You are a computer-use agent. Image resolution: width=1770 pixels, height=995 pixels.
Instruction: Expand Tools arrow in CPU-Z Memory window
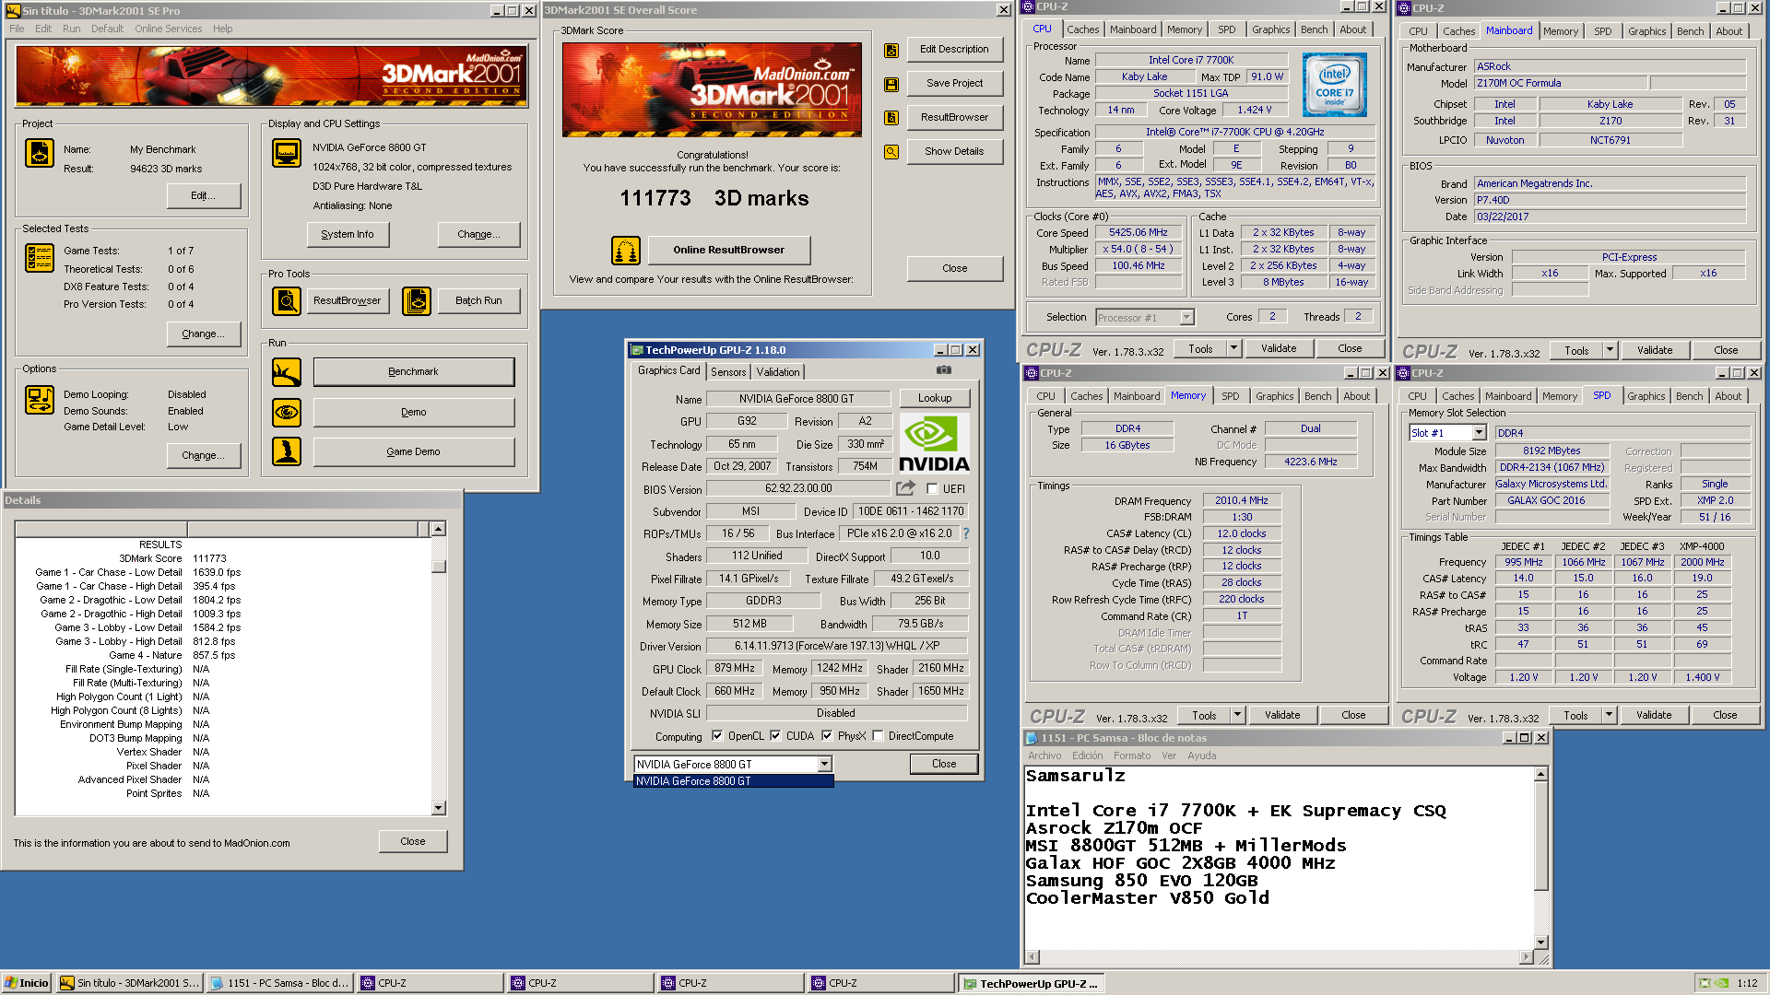tap(1238, 715)
